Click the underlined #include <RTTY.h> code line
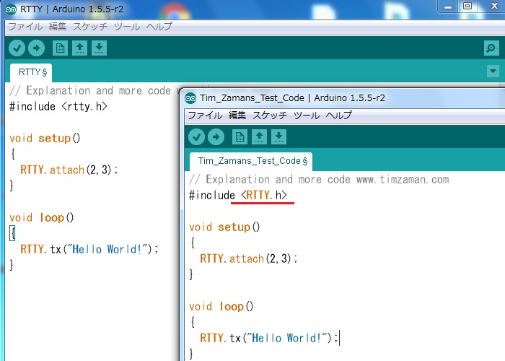Viewport: 505px width, 361px height. click(238, 195)
